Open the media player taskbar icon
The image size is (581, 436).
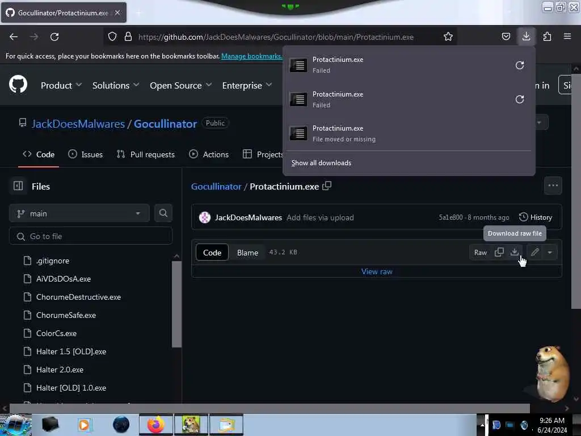tap(85, 425)
